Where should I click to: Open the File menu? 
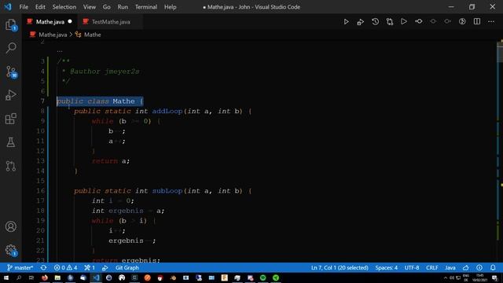pos(24,7)
